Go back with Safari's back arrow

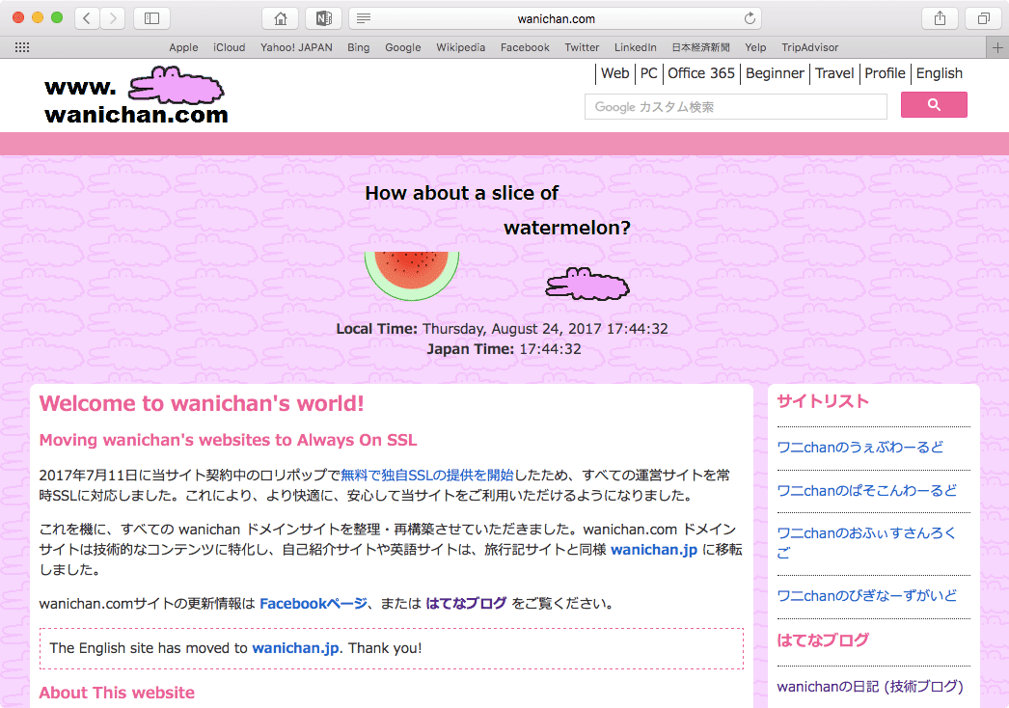[87, 18]
